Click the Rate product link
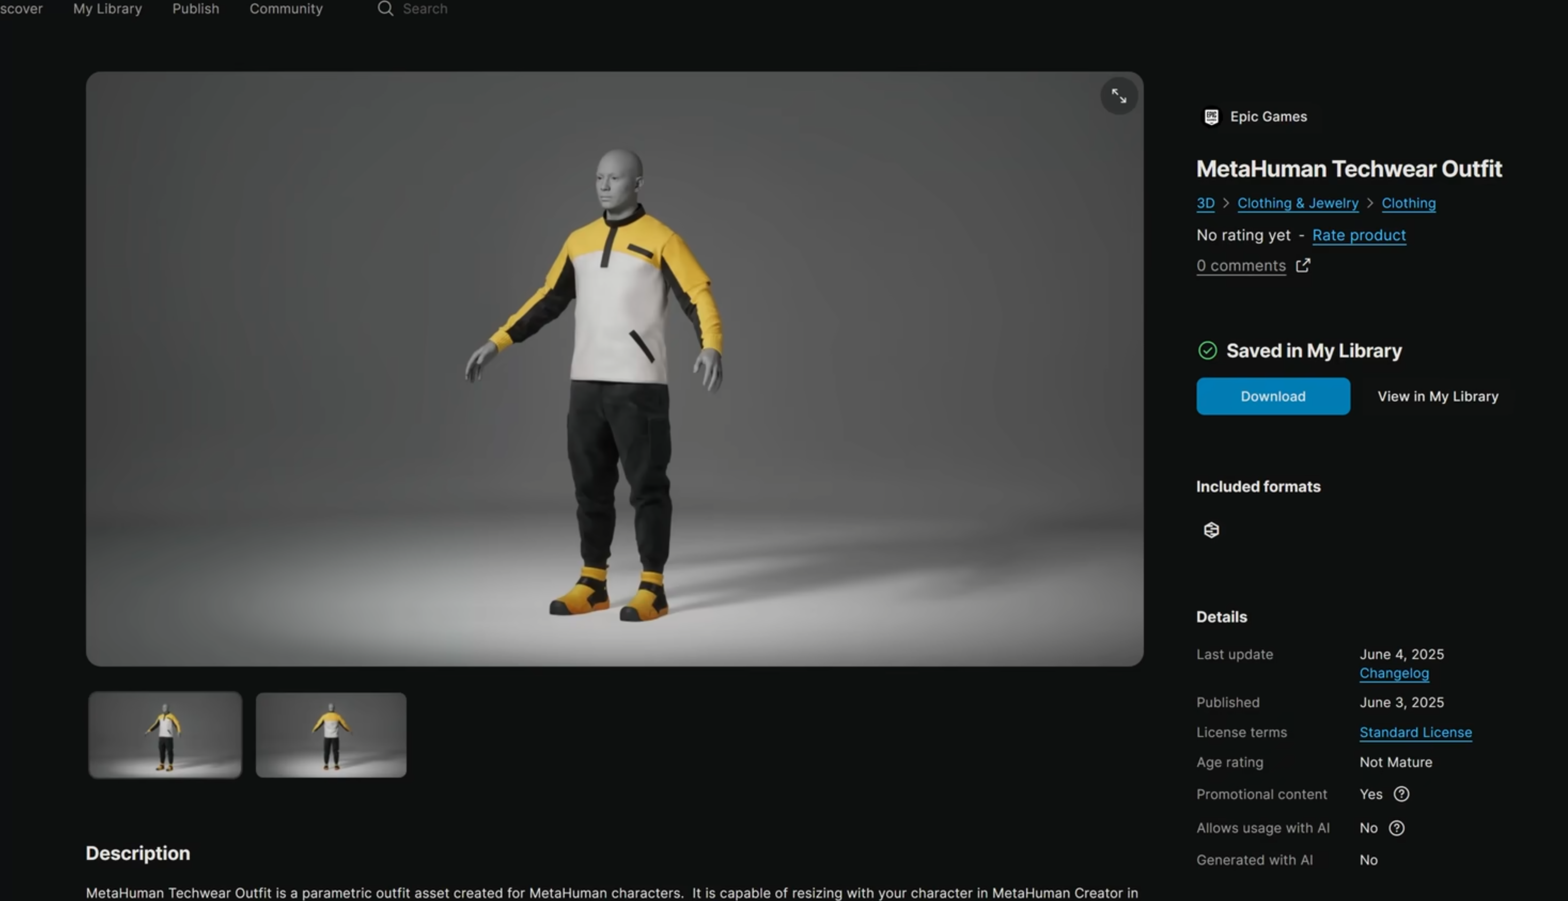The height and width of the screenshot is (901, 1568). pos(1359,236)
